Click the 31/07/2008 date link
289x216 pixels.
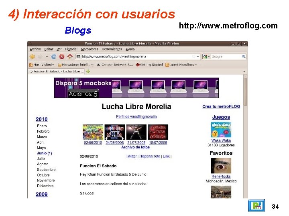coord(136,143)
